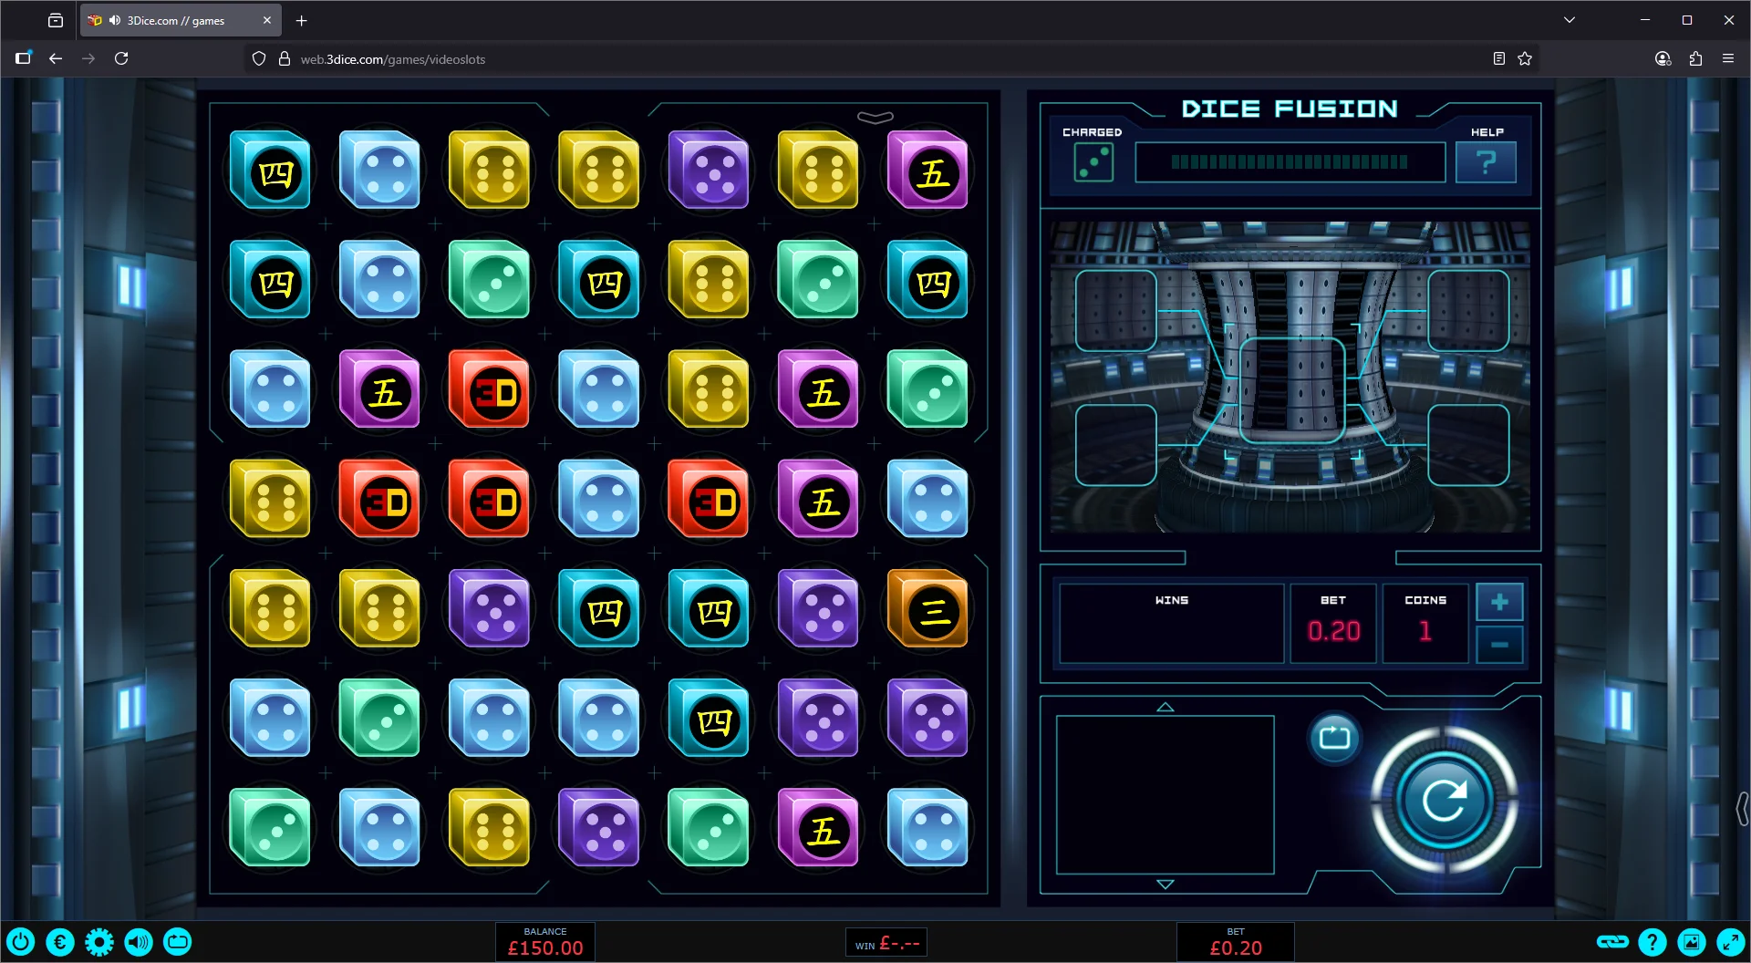
Task: Click the center fusion chamber slot
Action: pos(1291,390)
